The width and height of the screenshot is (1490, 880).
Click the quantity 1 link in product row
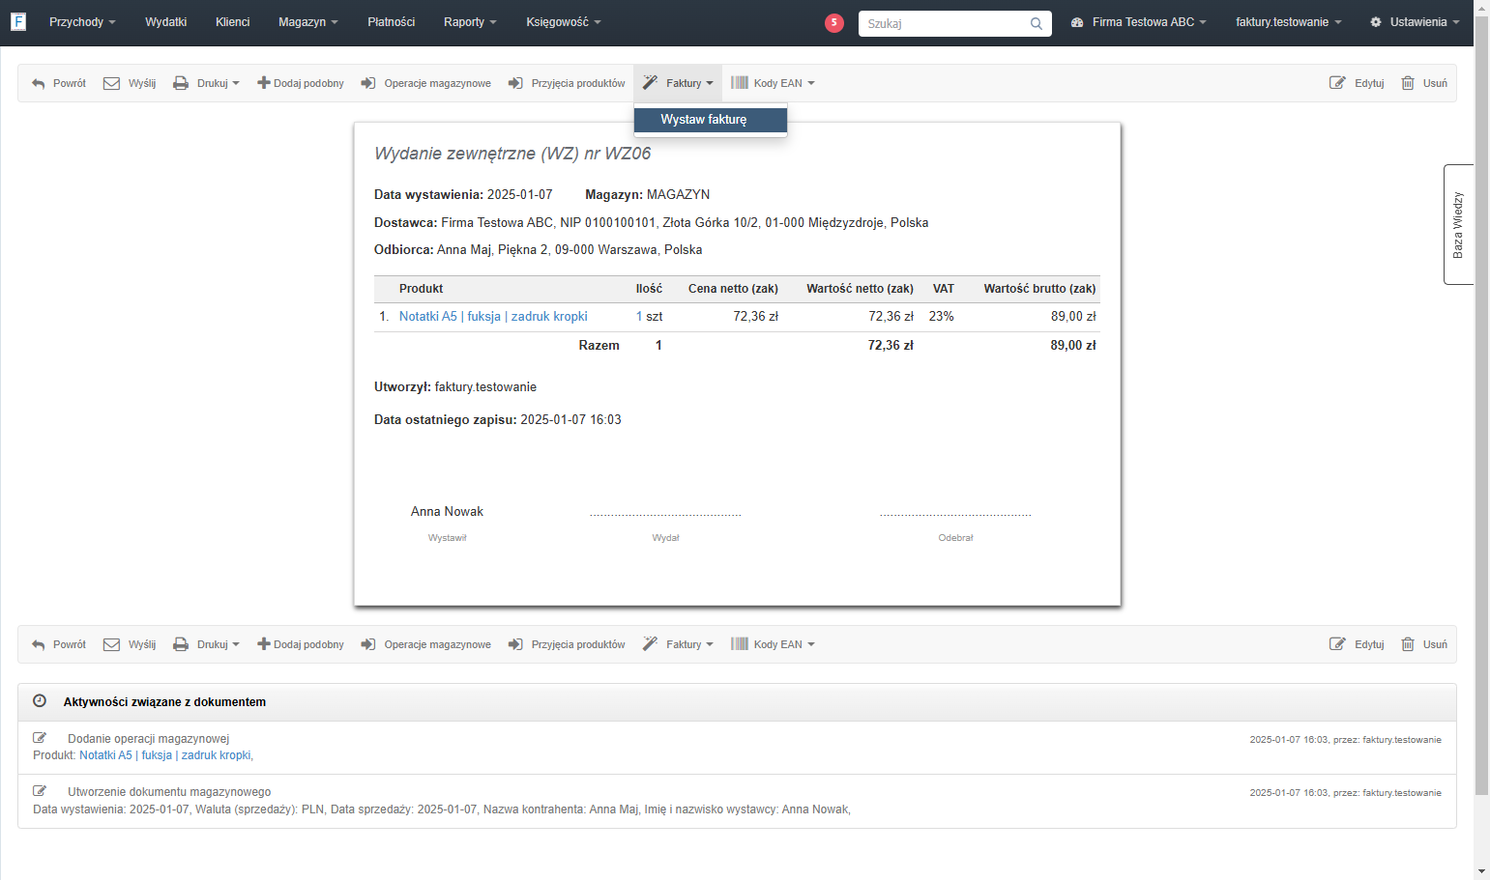coord(639,317)
